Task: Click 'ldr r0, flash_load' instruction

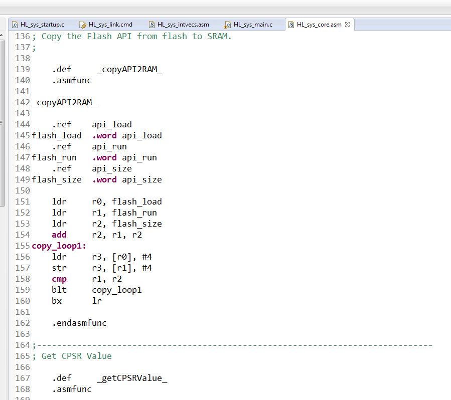Action: 107,202
